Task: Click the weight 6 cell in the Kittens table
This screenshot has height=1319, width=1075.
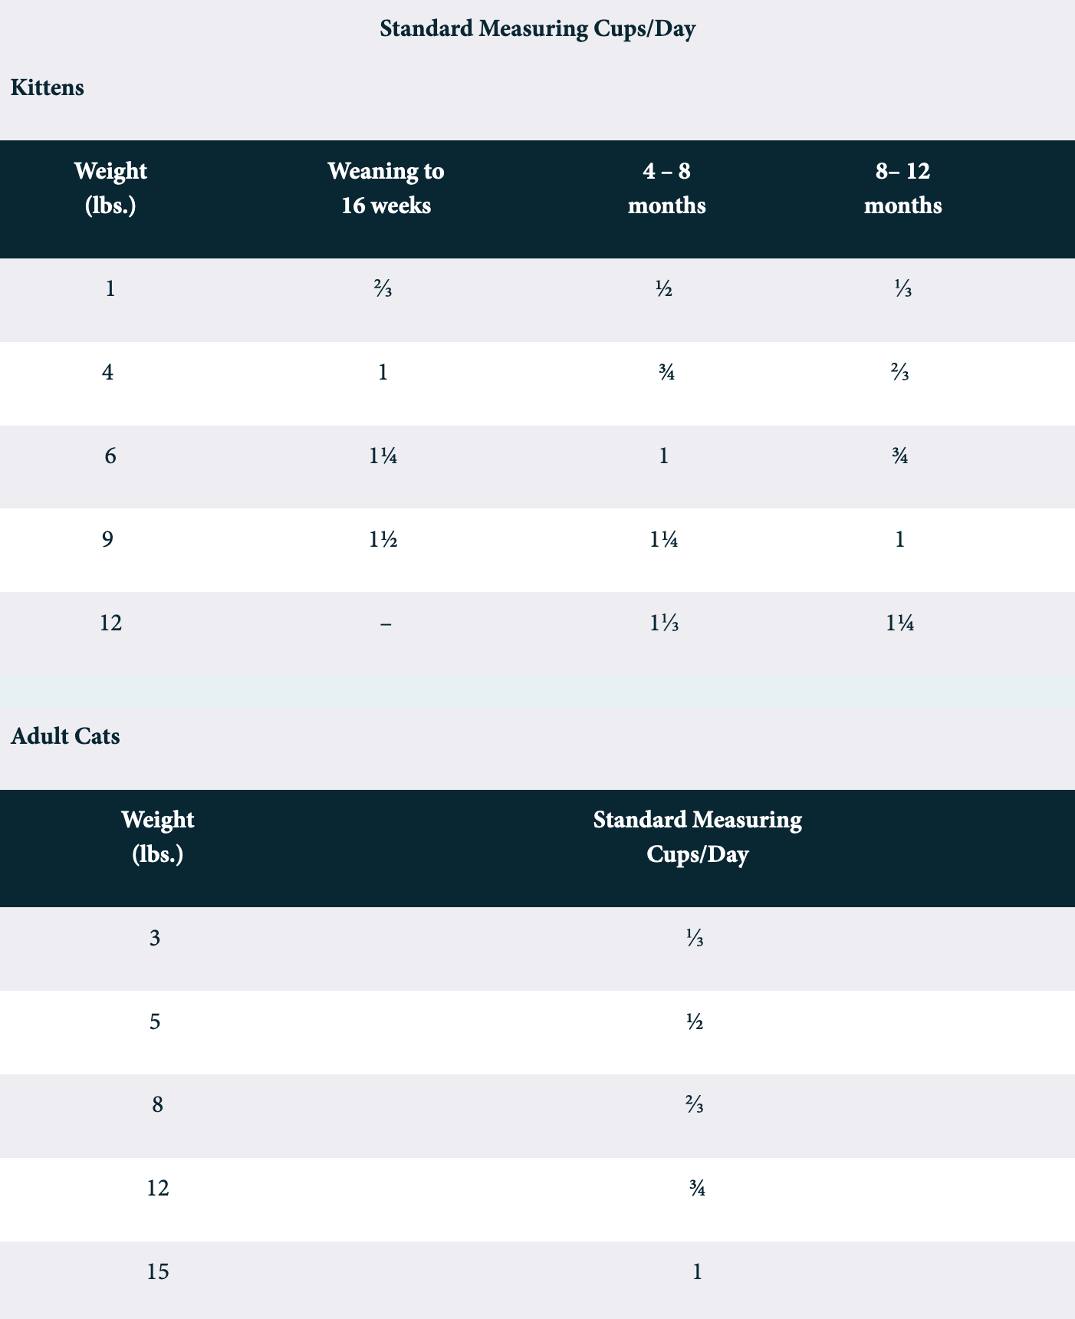Action: click(x=110, y=456)
